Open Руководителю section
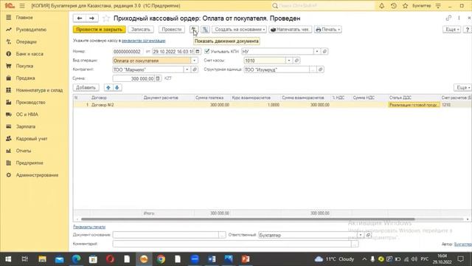 [x=31, y=30]
